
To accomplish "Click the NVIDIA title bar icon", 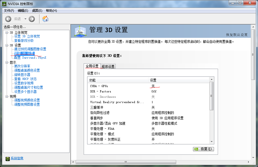I will [4, 4].
